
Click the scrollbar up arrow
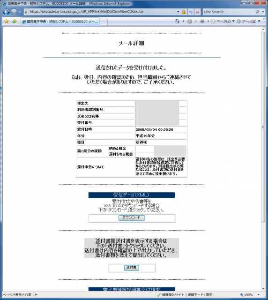tap(263, 30)
